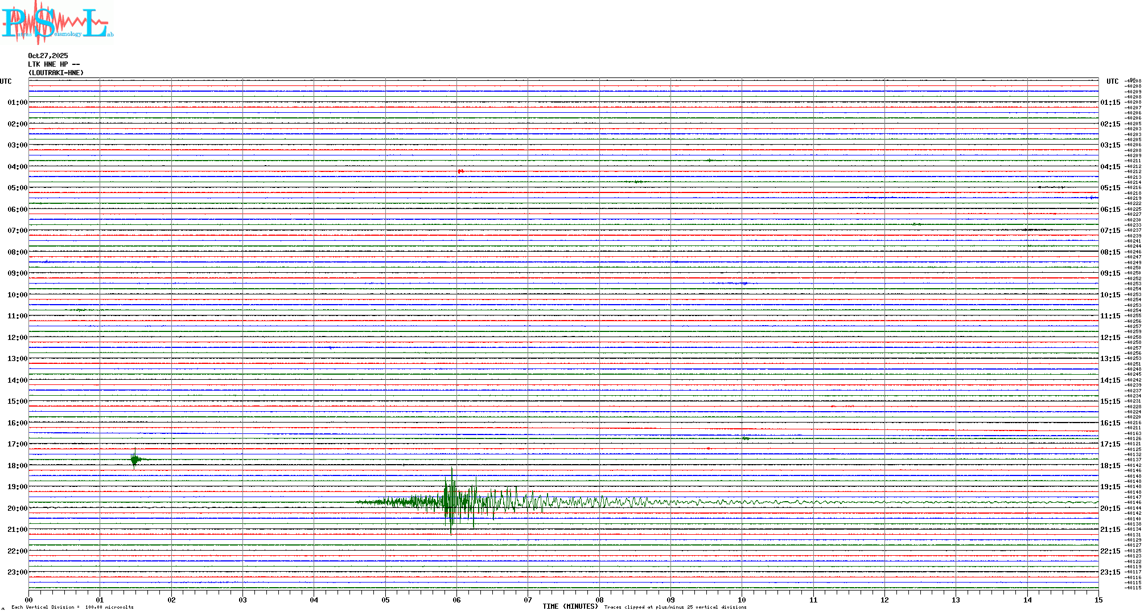Click the Each Vertical Division microvolts note
The height and width of the screenshot is (615, 1144).
[x=72, y=607]
